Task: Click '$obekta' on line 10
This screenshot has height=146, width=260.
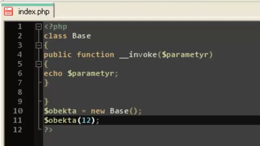Action: click(x=60, y=111)
